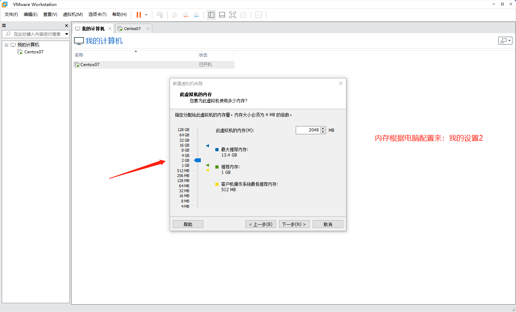516x312 pixels.
Task: Click the magnifier icon in the library search
Action: tap(8, 34)
